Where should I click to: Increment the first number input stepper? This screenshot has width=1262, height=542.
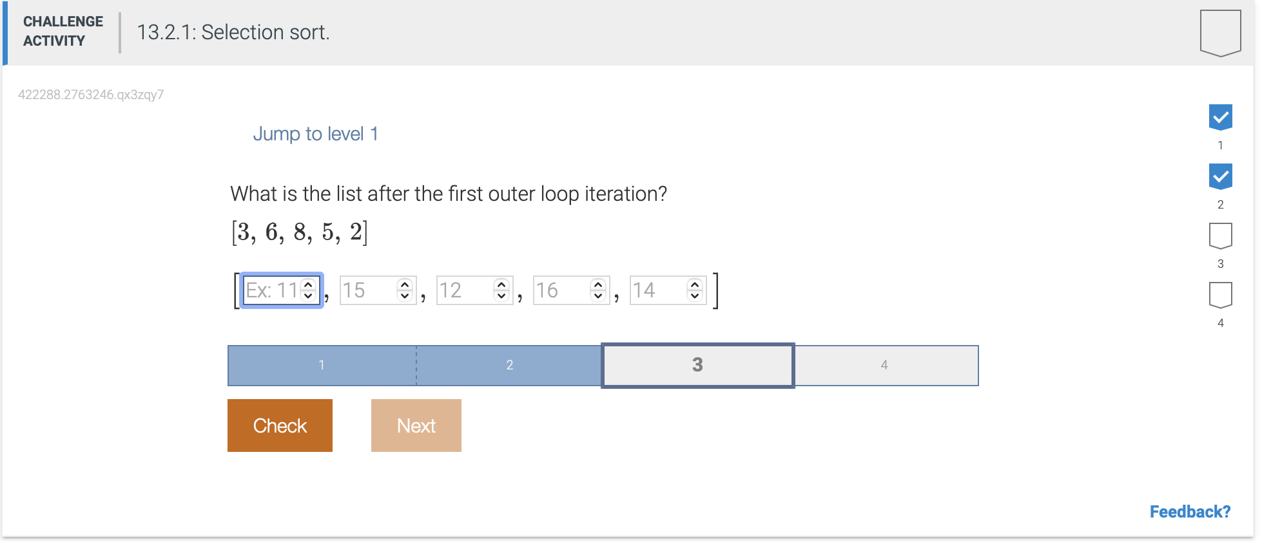pos(308,285)
